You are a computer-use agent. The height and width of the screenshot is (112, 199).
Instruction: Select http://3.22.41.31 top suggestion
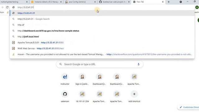pyautogui.click(x=102, y=13)
